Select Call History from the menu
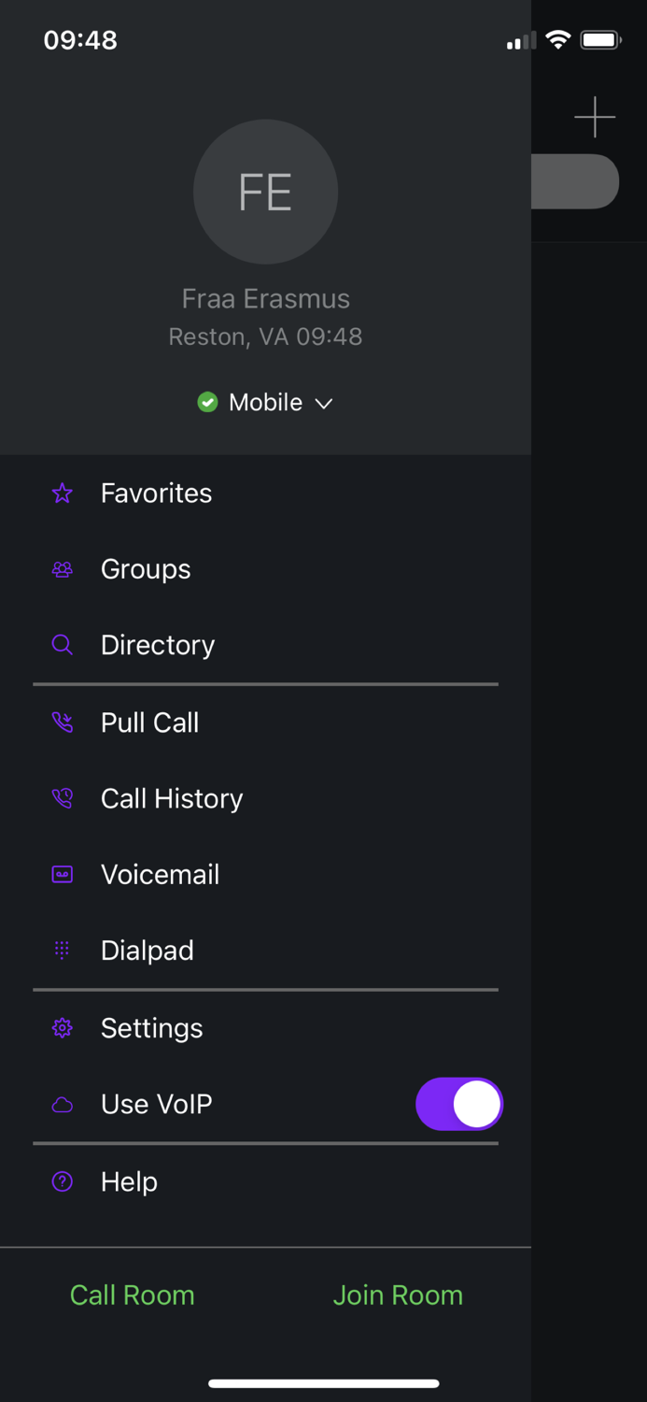Image resolution: width=647 pixels, height=1402 pixels. (172, 798)
